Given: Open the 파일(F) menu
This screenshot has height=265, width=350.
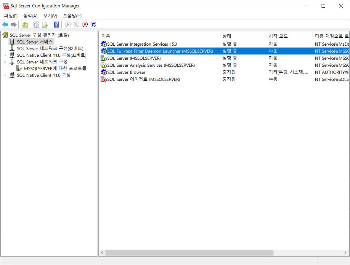Looking at the screenshot, I should click(10, 16).
